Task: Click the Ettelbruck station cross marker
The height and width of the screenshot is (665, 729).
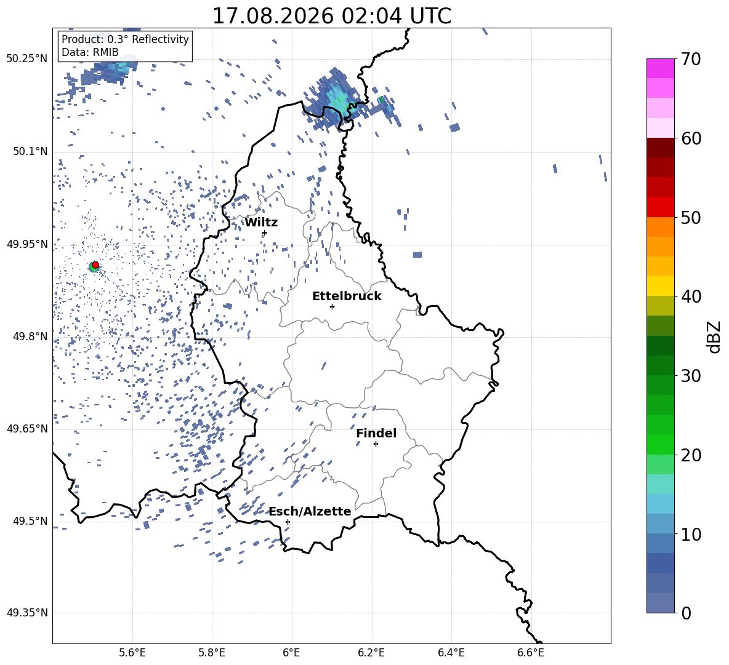Action: (332, 306)
